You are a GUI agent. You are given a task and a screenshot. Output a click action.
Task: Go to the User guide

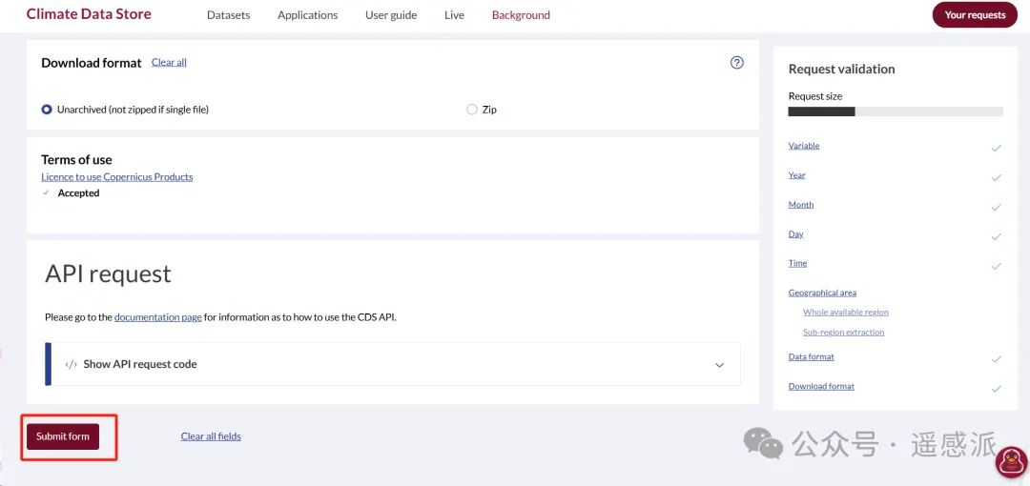point(391,15)
